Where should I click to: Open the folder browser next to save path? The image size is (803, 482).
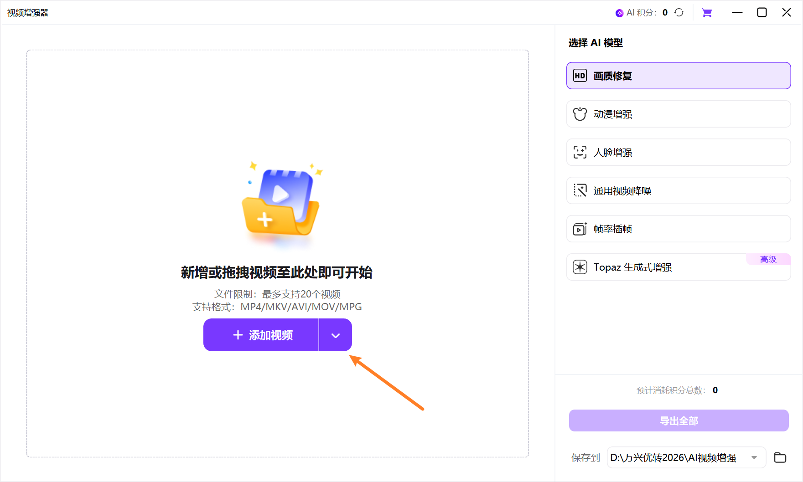(780, 457)
